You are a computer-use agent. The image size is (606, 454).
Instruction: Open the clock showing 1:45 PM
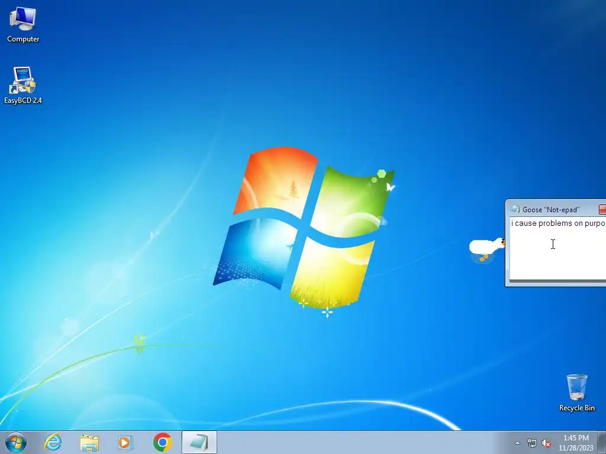tap(576, 443)
